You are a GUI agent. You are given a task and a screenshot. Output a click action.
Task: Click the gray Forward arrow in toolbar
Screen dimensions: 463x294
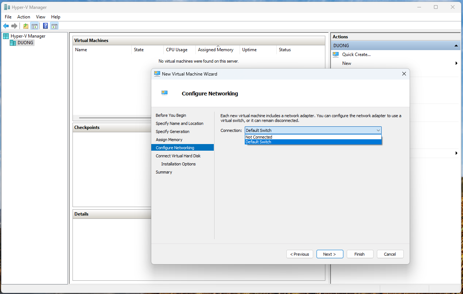[14, 26]
